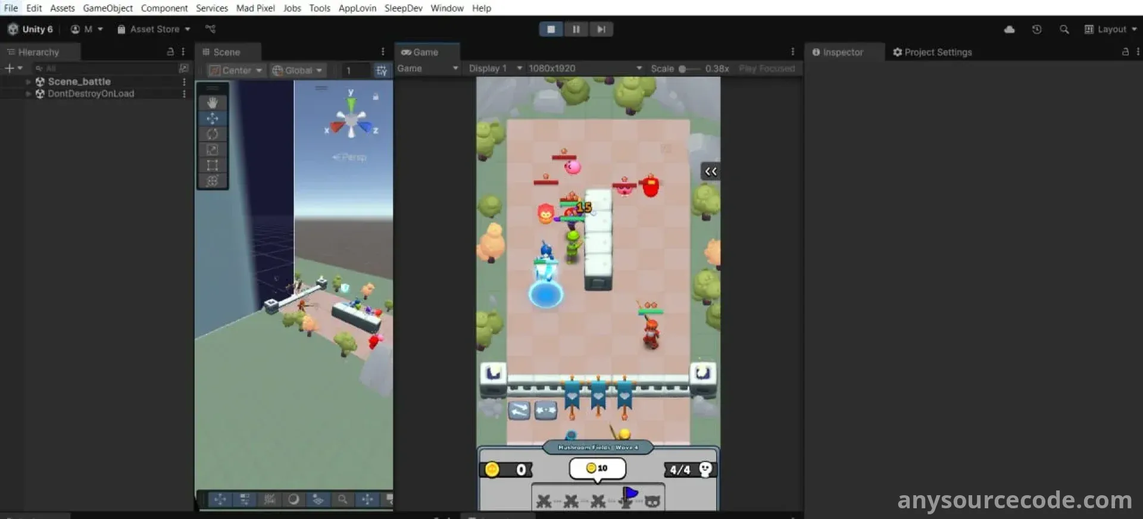Select the Scale tool in Scene toolbar
Image resolution: width=1143 pixels, height=519 pixels.
coord(213,149)
